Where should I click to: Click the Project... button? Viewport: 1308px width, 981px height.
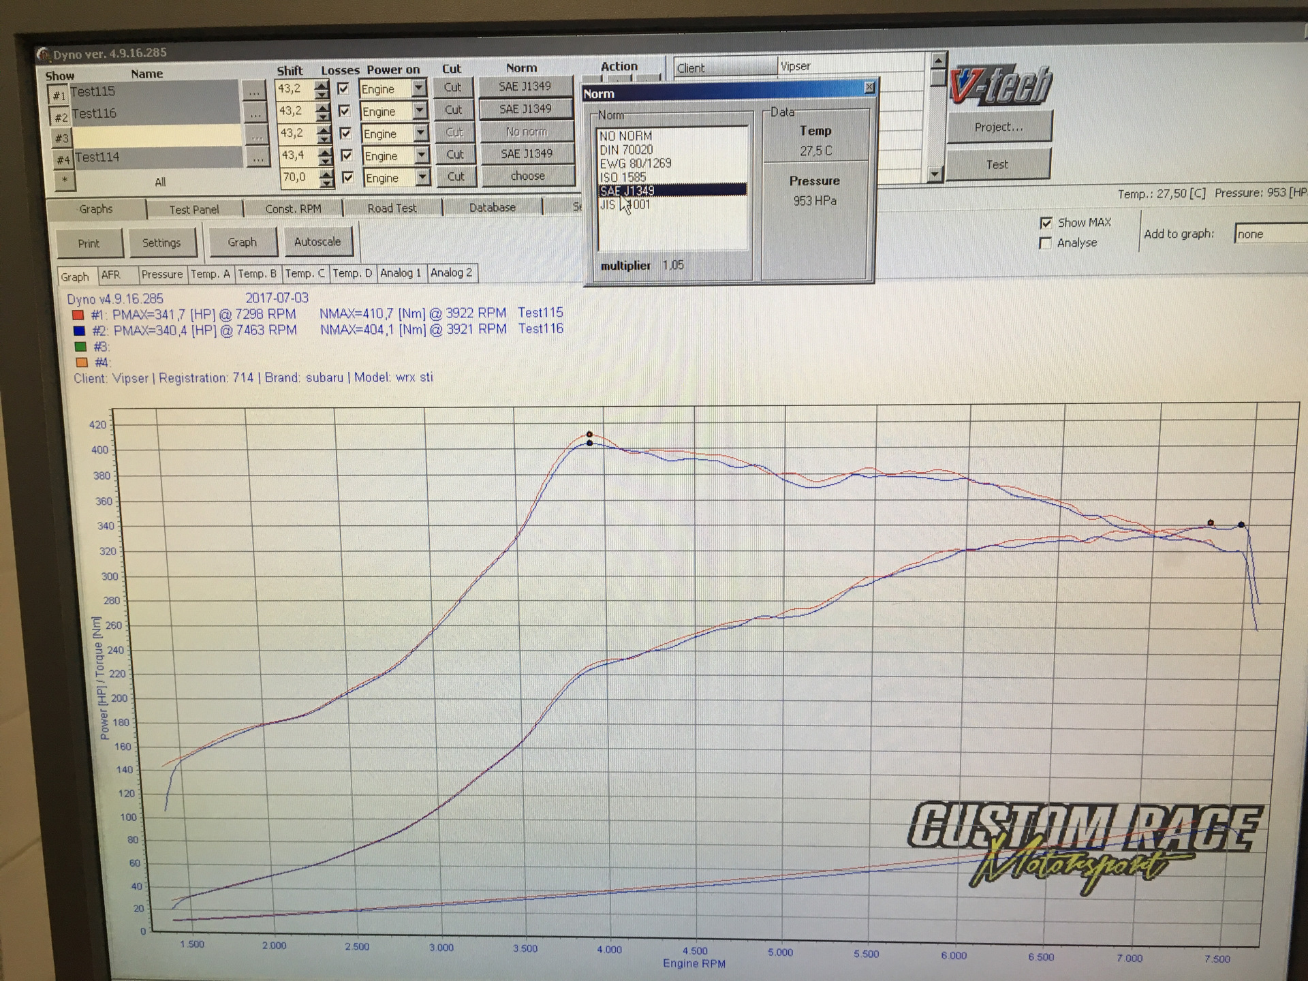point(999,127)
